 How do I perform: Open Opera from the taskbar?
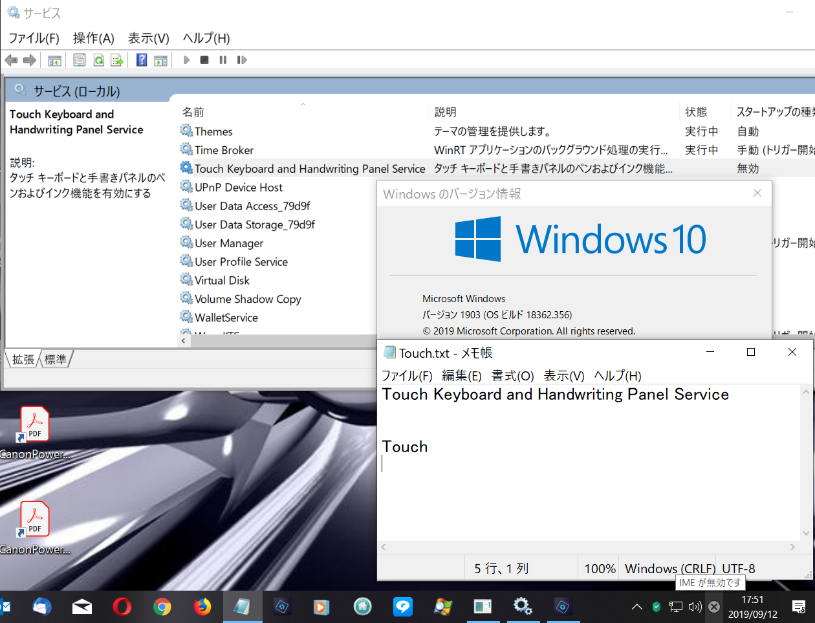[x=122, y=607]
